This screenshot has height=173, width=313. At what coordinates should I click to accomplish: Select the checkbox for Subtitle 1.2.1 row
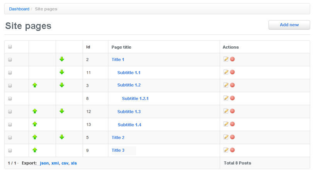coord(10,98)
